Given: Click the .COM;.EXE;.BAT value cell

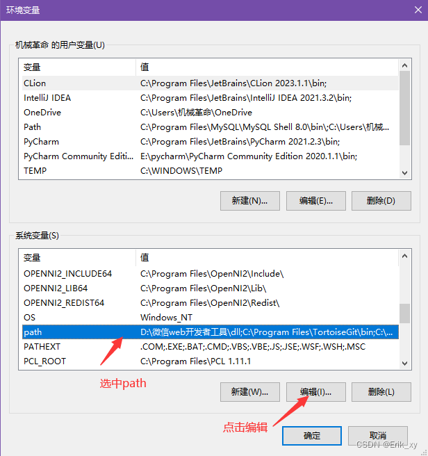Looking at the screenshot, I should coord(253,347).
